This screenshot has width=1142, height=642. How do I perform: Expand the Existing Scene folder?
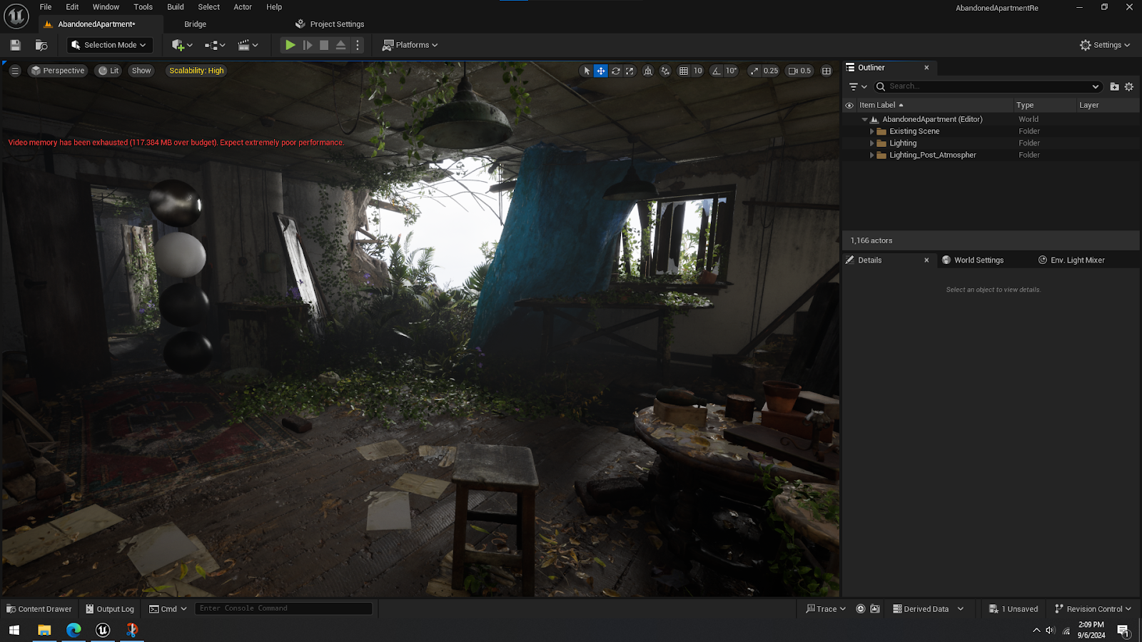tap(871, 131)
